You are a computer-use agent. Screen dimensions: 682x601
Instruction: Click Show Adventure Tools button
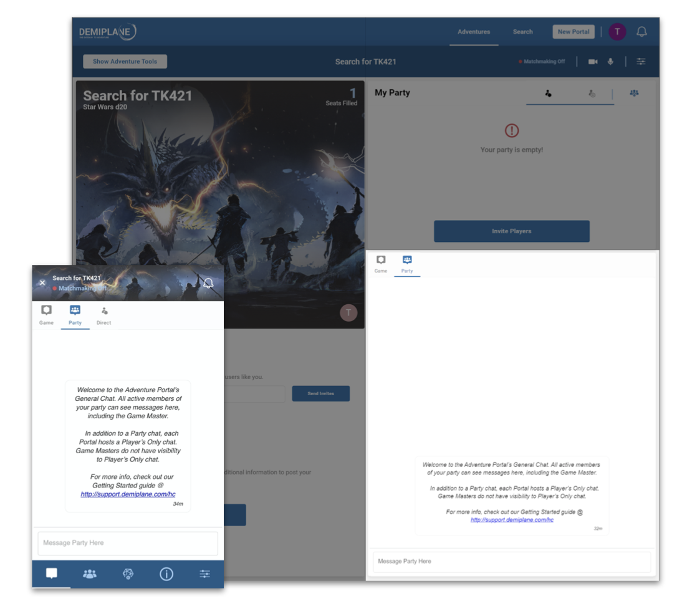125,61
